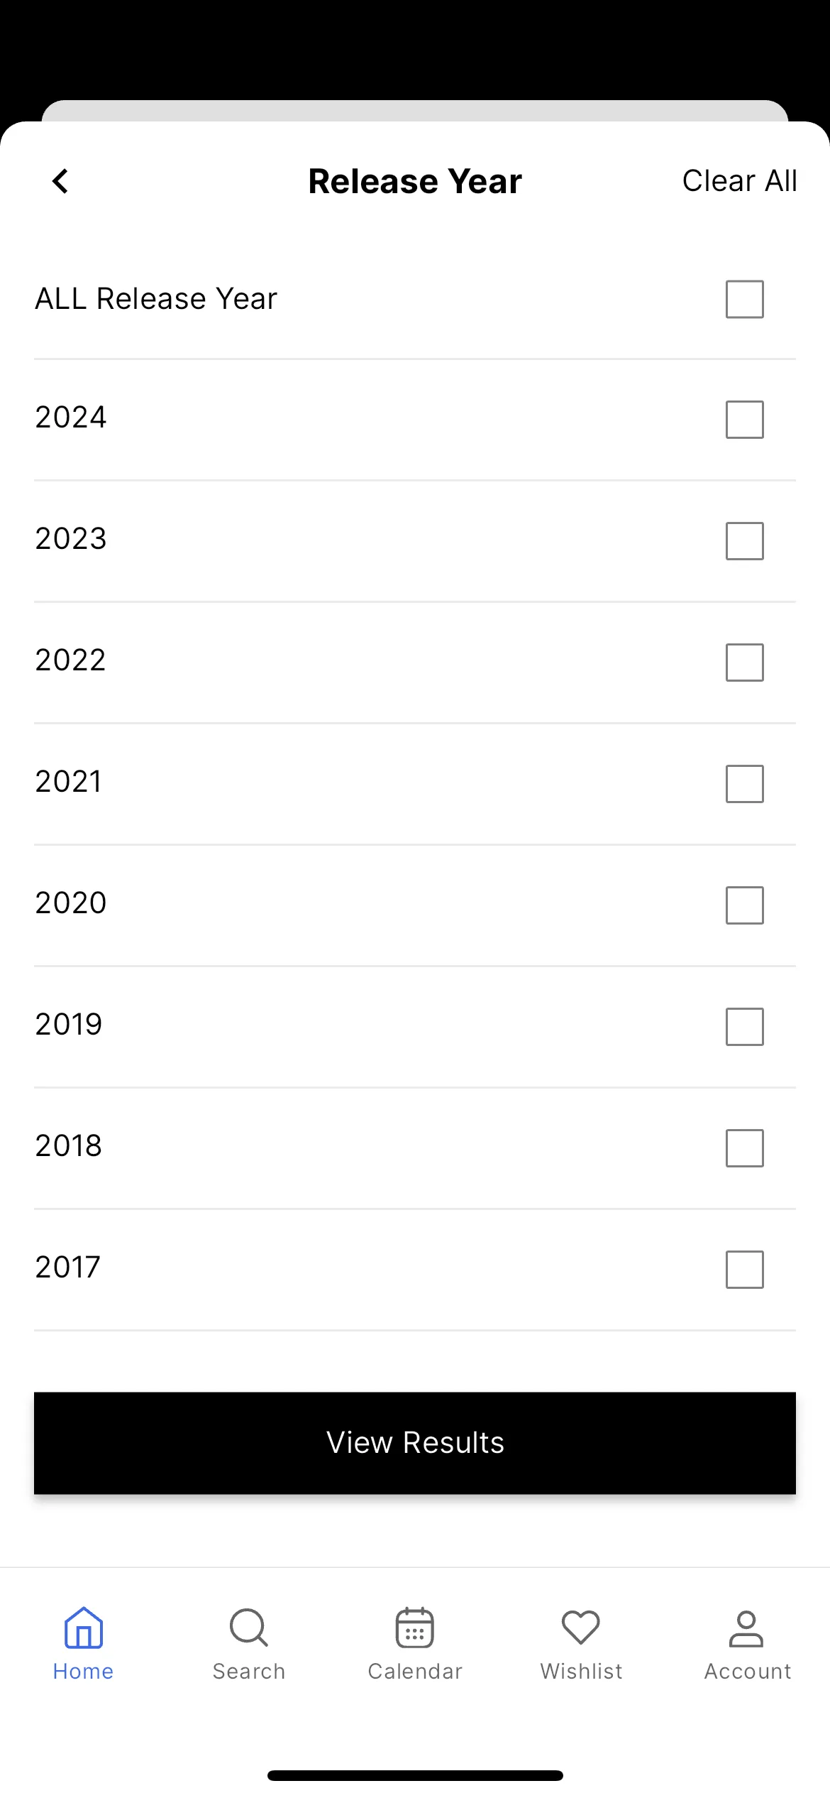The height and width of the screenshot is (1798, 830).
Task: Tap the View Results button
Action: [x=415, y=1443]
